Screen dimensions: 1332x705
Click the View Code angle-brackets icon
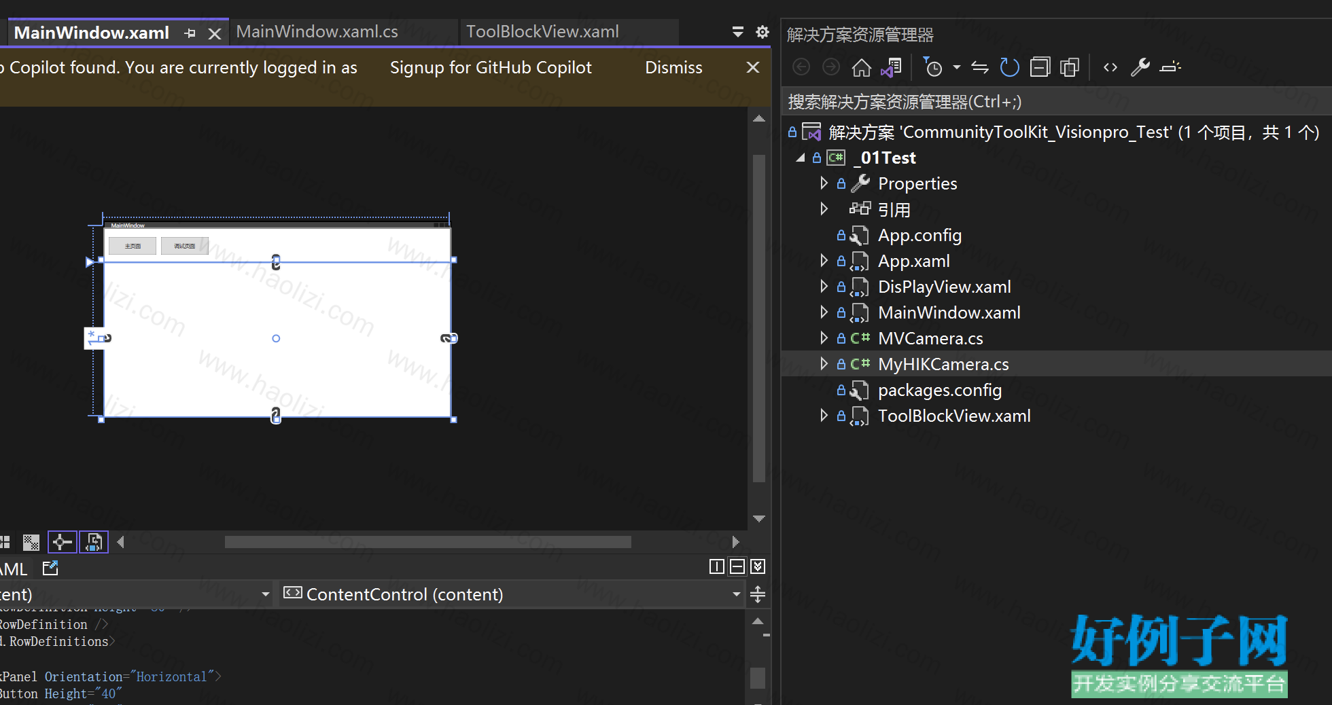tap(1110, 67)
